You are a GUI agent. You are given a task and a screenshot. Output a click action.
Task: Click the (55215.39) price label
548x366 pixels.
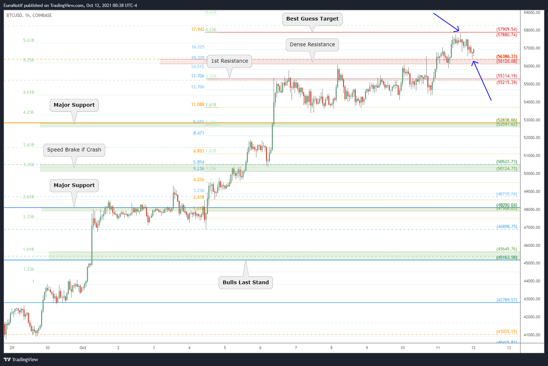coord(507,83)
